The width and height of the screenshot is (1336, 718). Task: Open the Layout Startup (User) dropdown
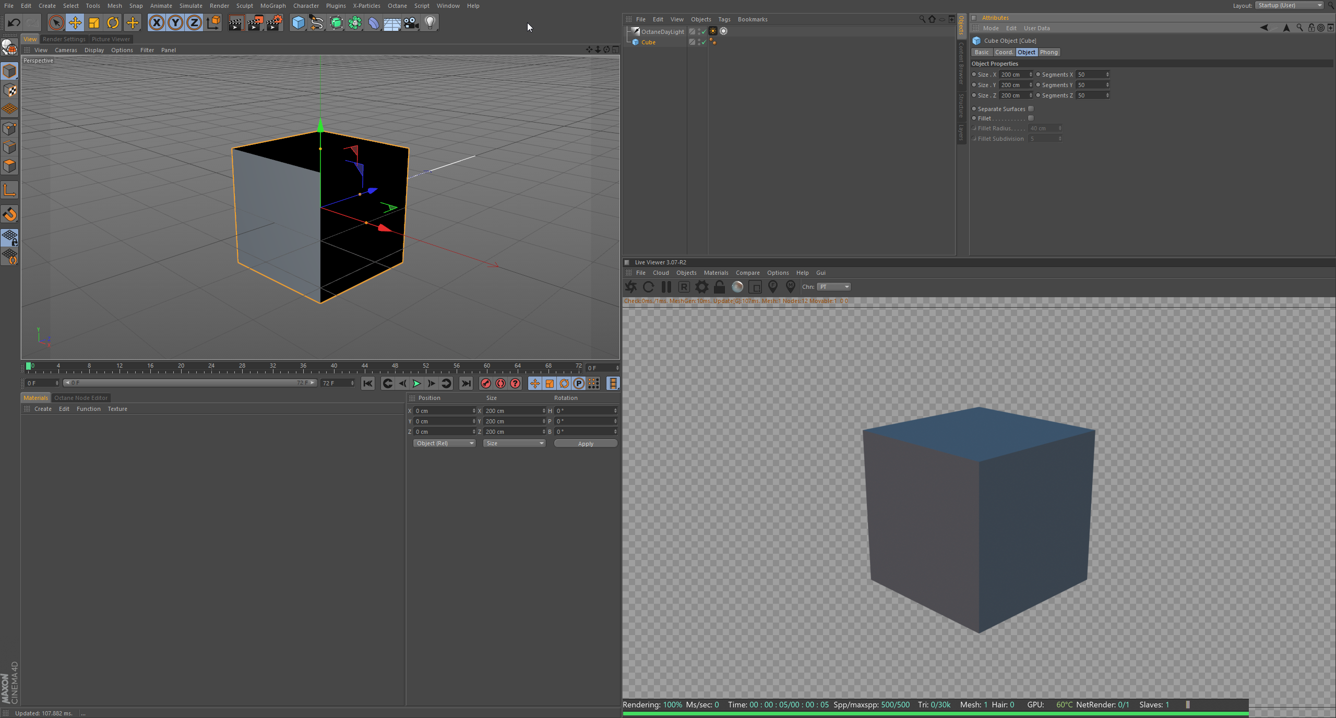coord(1289,5)
